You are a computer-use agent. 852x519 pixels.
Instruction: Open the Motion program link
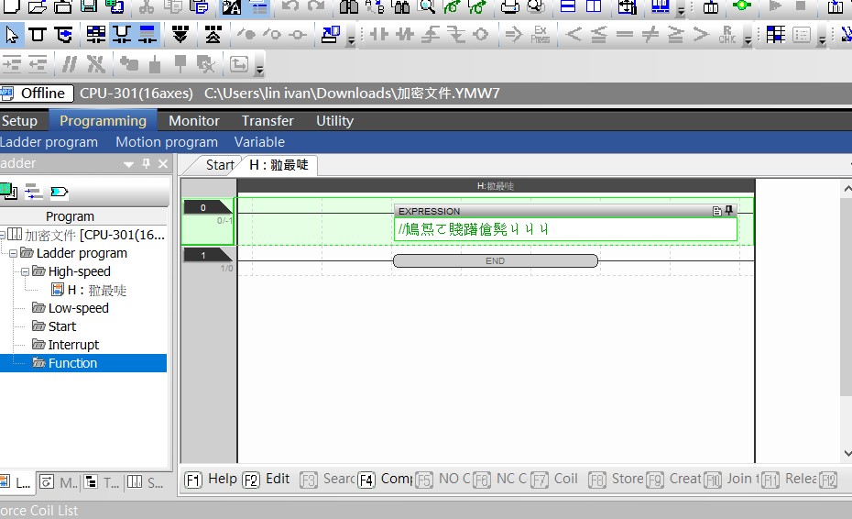tap(167, 142)
